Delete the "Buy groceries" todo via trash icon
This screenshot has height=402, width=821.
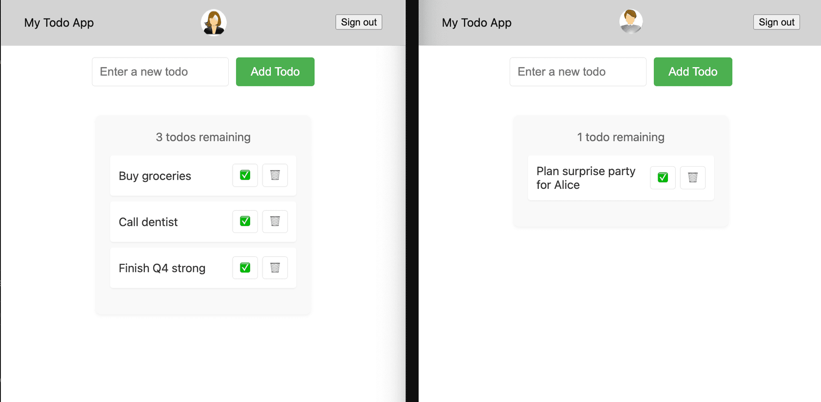pyautogui.click(x=275, y=175)
